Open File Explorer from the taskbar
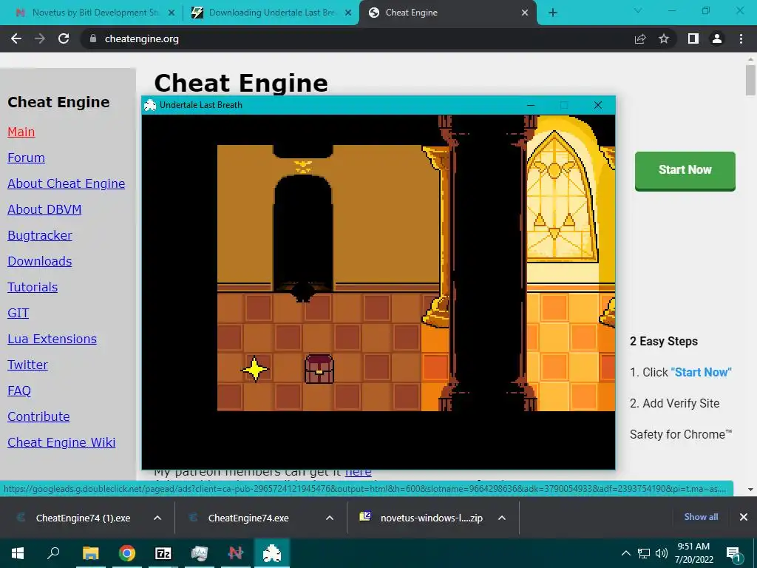Viewport: 757px width, 568px height. tap(91, 553)
